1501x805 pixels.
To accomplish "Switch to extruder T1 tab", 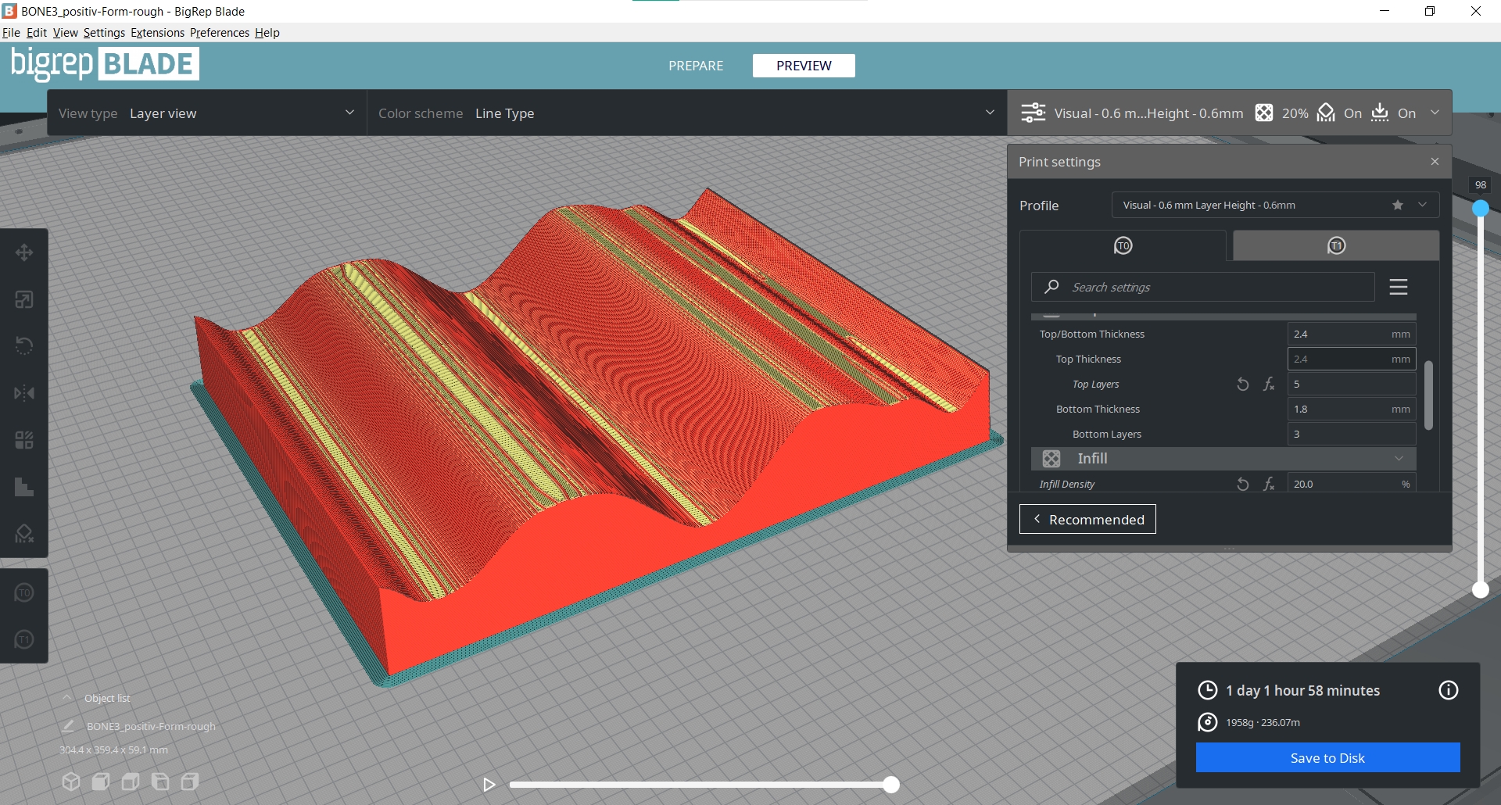I will pos(1335,246).
